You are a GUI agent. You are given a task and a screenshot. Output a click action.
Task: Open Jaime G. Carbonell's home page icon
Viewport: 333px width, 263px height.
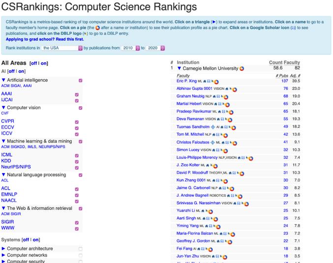click(x=220, y=188)
